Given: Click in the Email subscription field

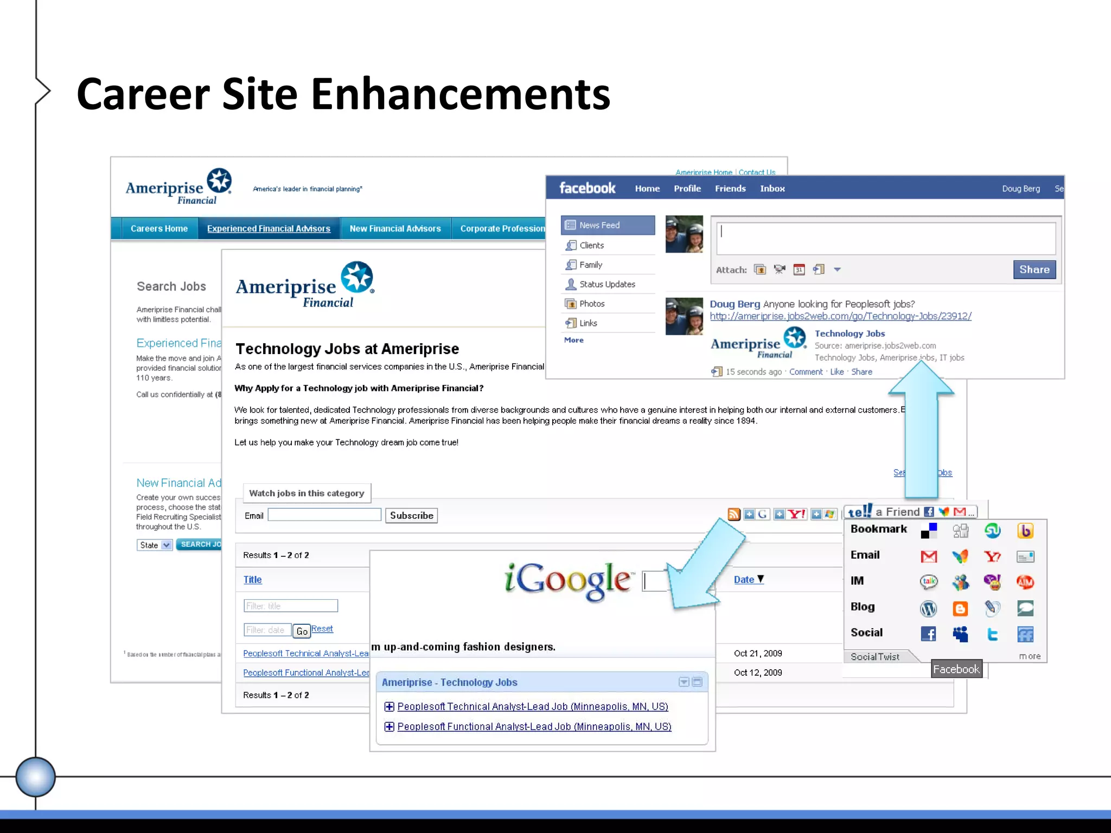Looking at the screenshot, I should (x=324, y=515).
